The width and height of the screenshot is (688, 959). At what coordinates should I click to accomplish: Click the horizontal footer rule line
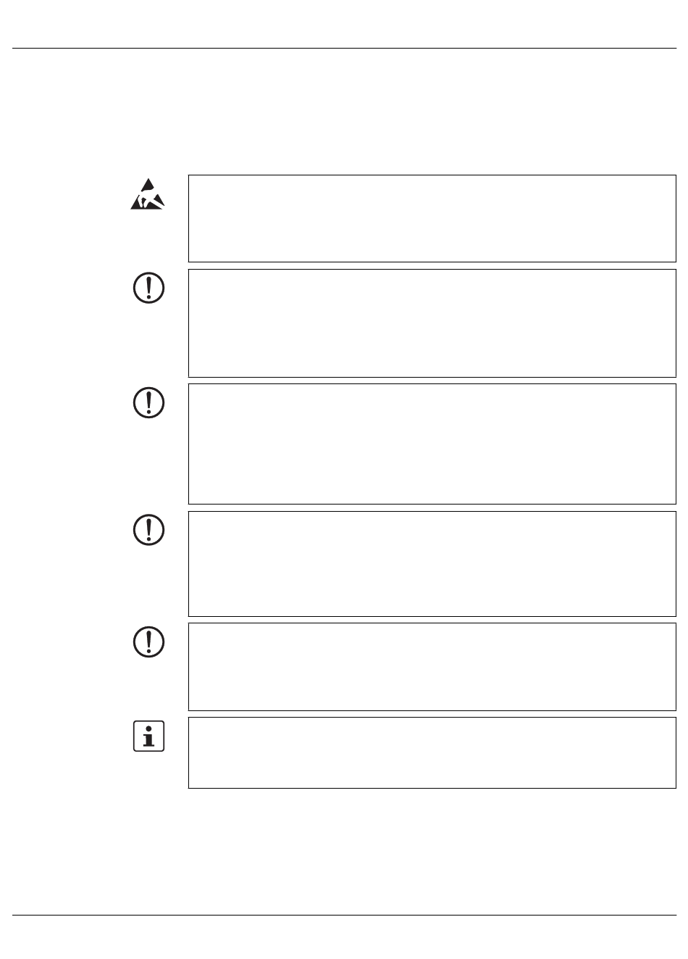[344, 915]
